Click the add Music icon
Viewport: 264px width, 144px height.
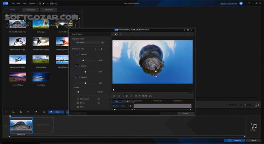pyautogui.click(x=253, y=127)
